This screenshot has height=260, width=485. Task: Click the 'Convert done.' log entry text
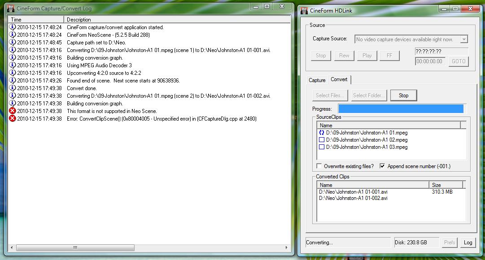[x=82, y=88]
